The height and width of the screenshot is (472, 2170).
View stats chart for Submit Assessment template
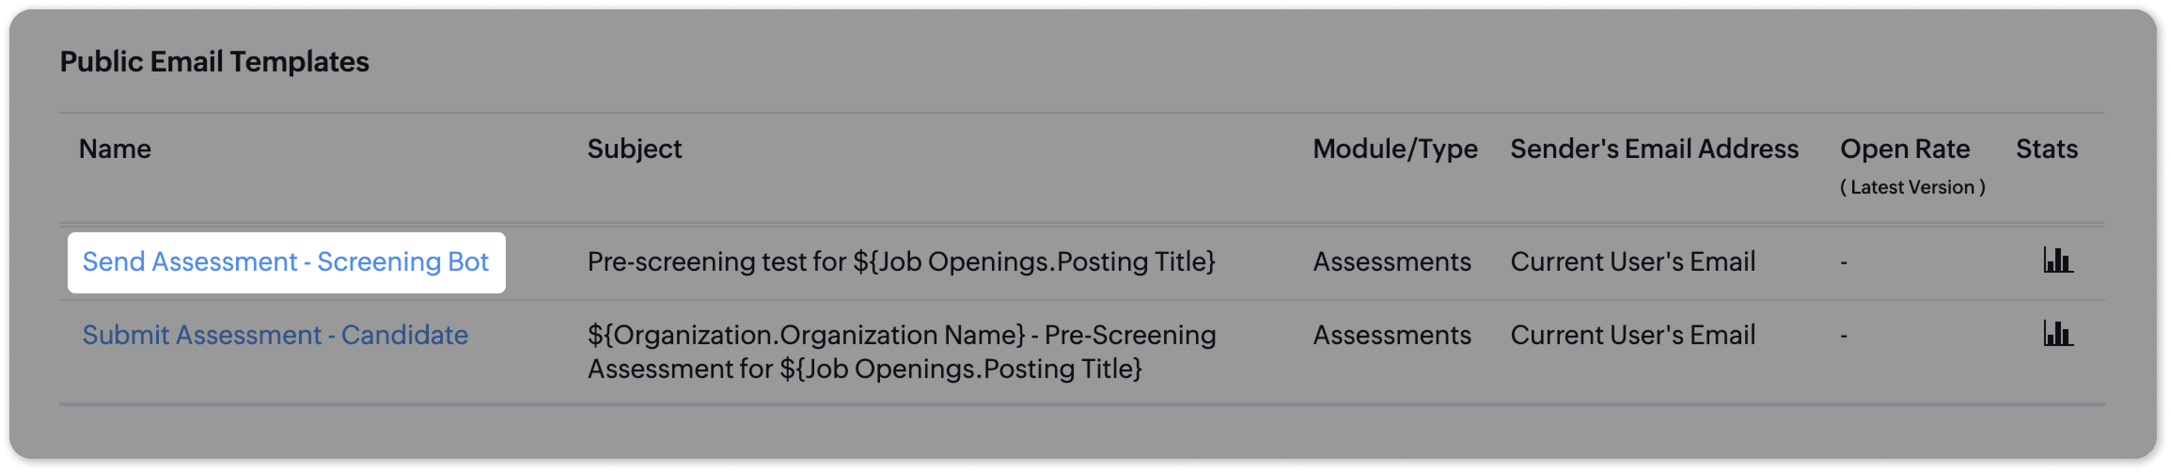(x=2058, y=334)
